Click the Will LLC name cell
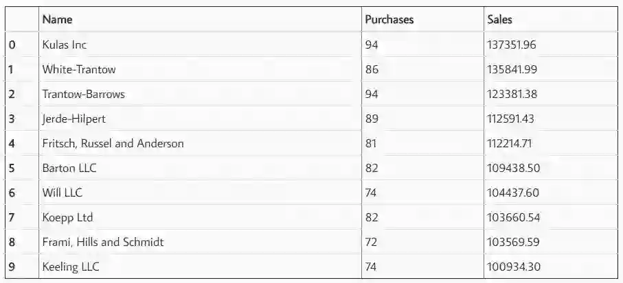 pyautogui.click(x=63, y=193)
